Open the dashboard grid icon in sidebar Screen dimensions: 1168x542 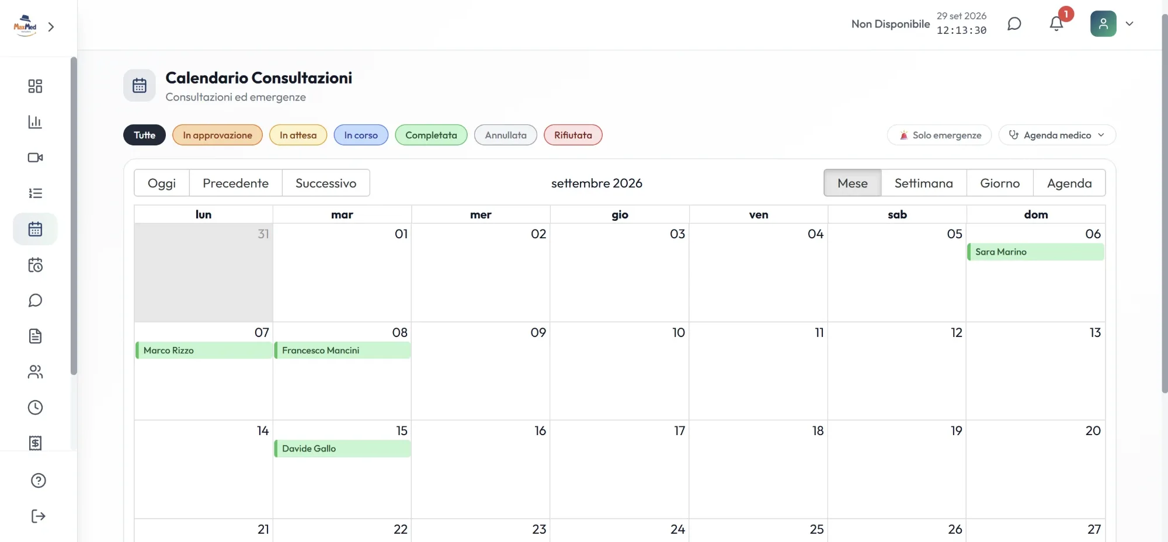[x=35, y=86]
